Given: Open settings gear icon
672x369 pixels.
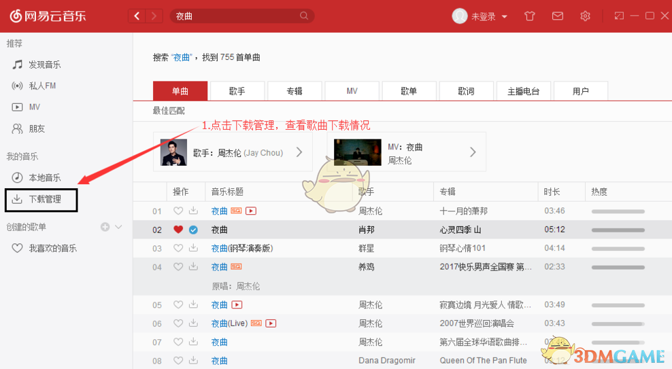Looking at the screenshot, I should pos(585,16).
